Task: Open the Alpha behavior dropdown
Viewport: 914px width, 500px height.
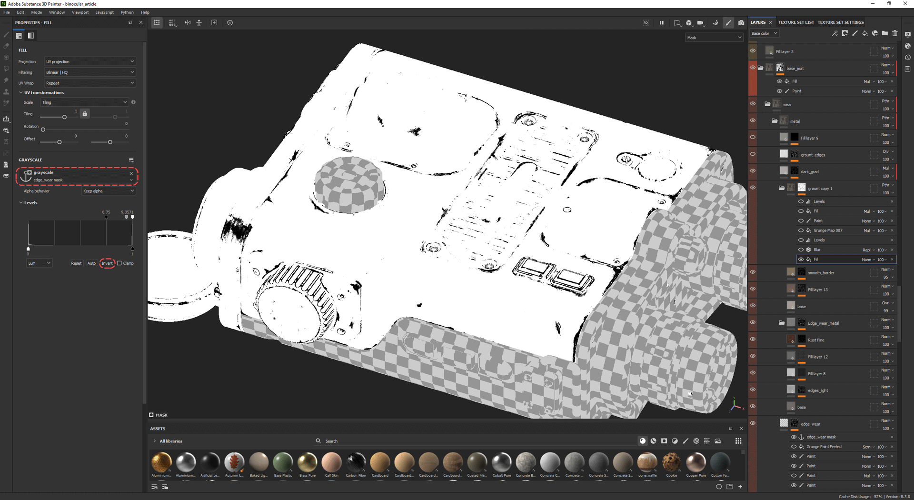Action: click(109, 191)
